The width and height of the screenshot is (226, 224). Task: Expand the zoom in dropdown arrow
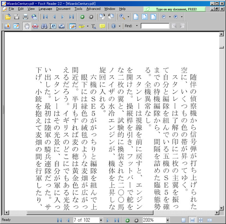point(182,17)
